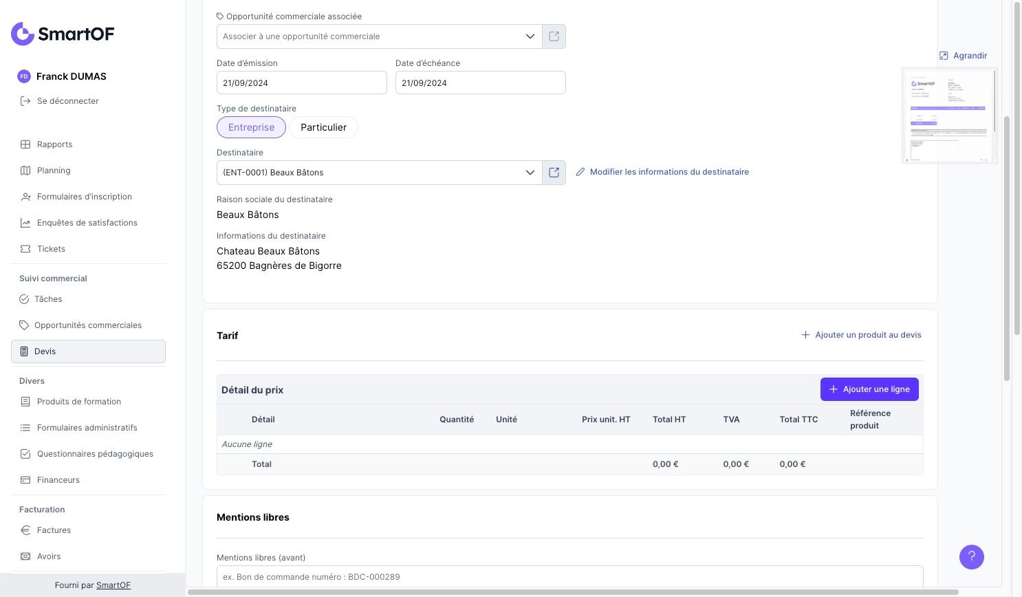Screen dimensions: 1022x597
Task: Click Ajouter un produit au devis link
Action: [861, 335]
